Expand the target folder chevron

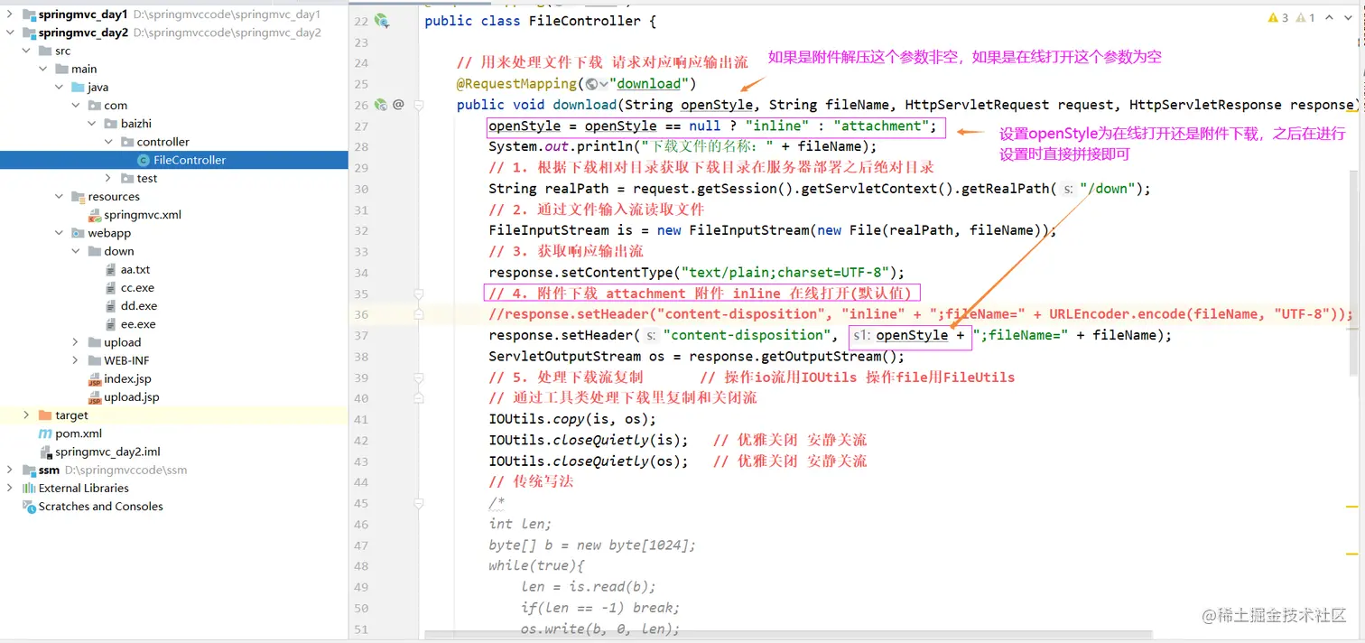coord(26,415)
